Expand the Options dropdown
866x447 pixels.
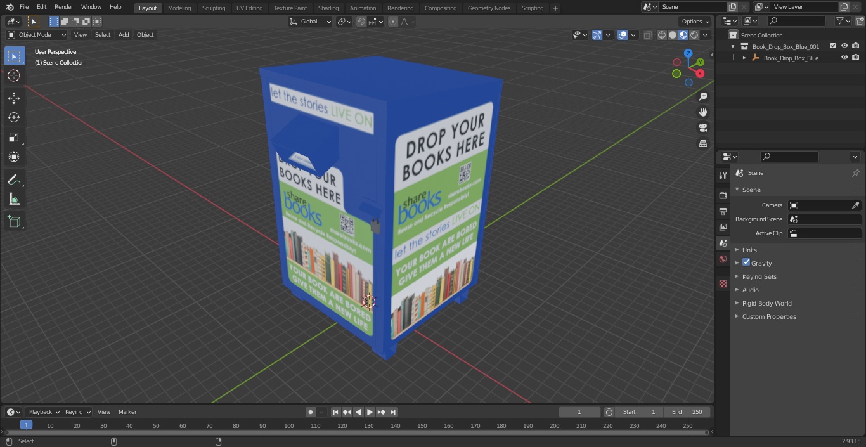click(x=695, y=22)
